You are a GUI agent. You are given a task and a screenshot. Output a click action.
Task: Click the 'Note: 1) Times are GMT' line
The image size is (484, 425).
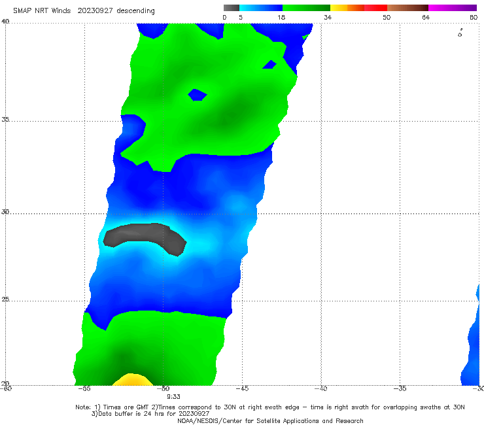269,407
